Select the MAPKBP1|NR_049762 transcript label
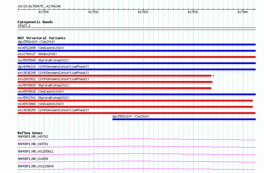264x173 pixels. point(33,137)
